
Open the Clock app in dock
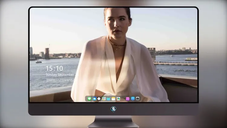coord(99,99)
